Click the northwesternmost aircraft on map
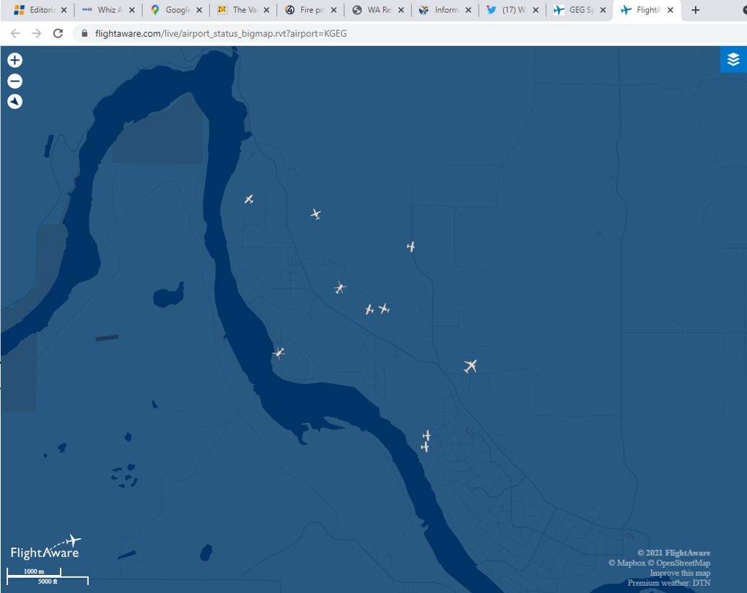This screenshot has width=747, height=593. [x=249, y=199]
